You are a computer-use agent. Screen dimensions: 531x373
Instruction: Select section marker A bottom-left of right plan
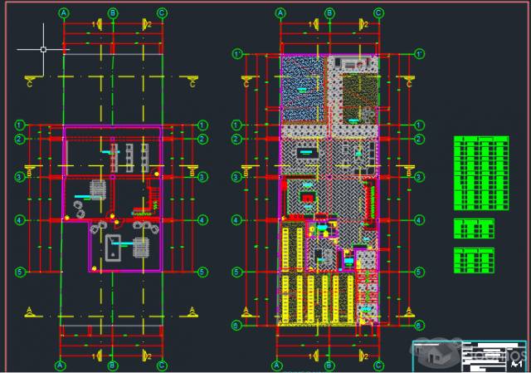tap(247, 312)
